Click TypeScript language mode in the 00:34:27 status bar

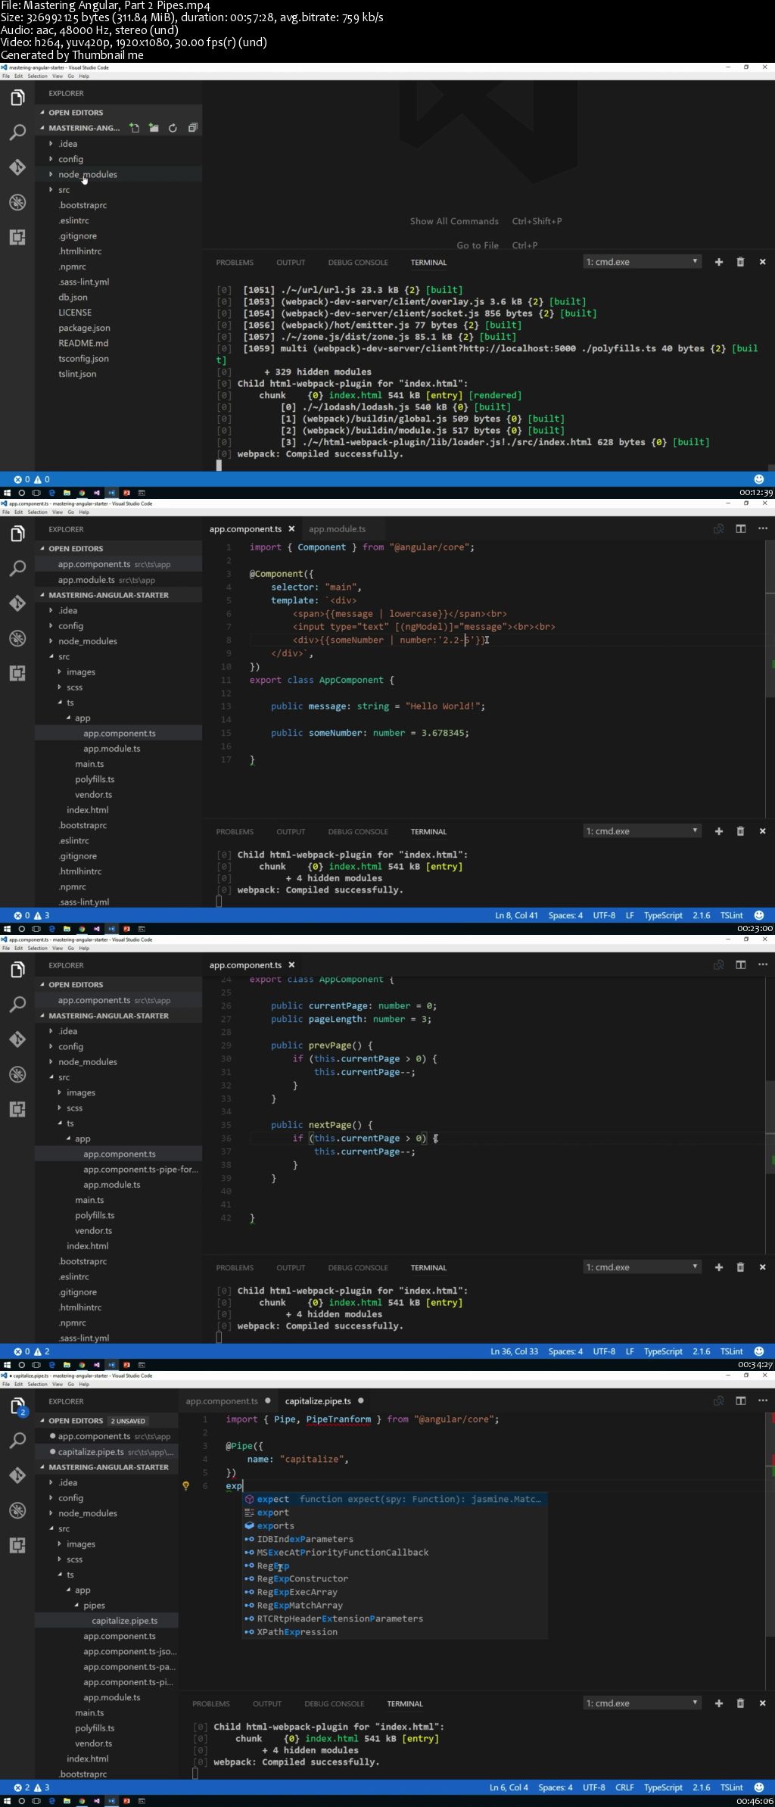click(x=663, y=1351)
